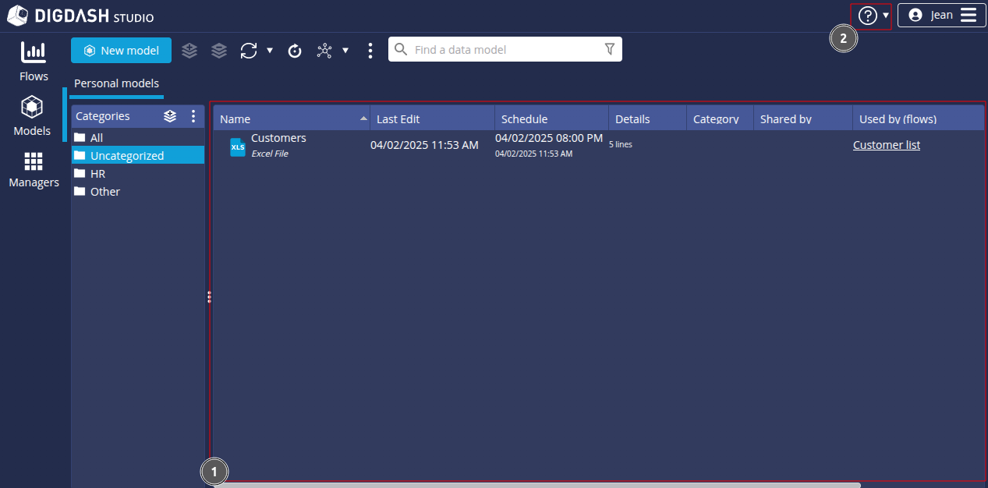Switch to the Personal models tab
988x488 pixels.
click(116, 83)
